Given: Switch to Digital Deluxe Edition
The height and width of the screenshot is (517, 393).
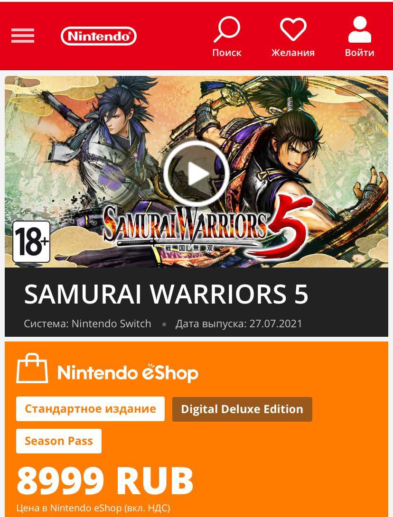Looking at the screenshot, I should pos(242,409).
